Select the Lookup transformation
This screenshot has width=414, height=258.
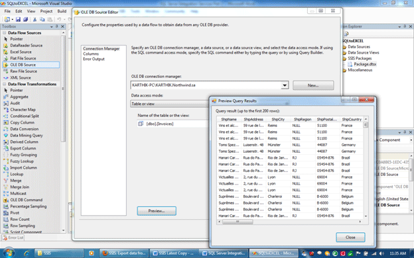[x=17, y=174]
